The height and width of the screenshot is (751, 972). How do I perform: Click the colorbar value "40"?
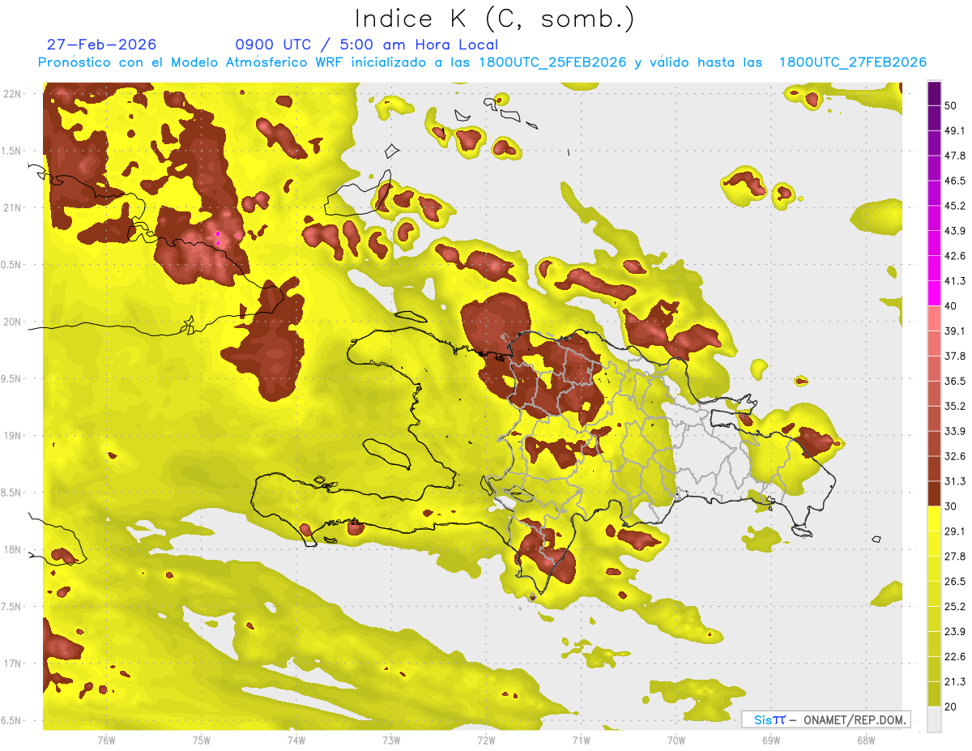click(951, 306)
